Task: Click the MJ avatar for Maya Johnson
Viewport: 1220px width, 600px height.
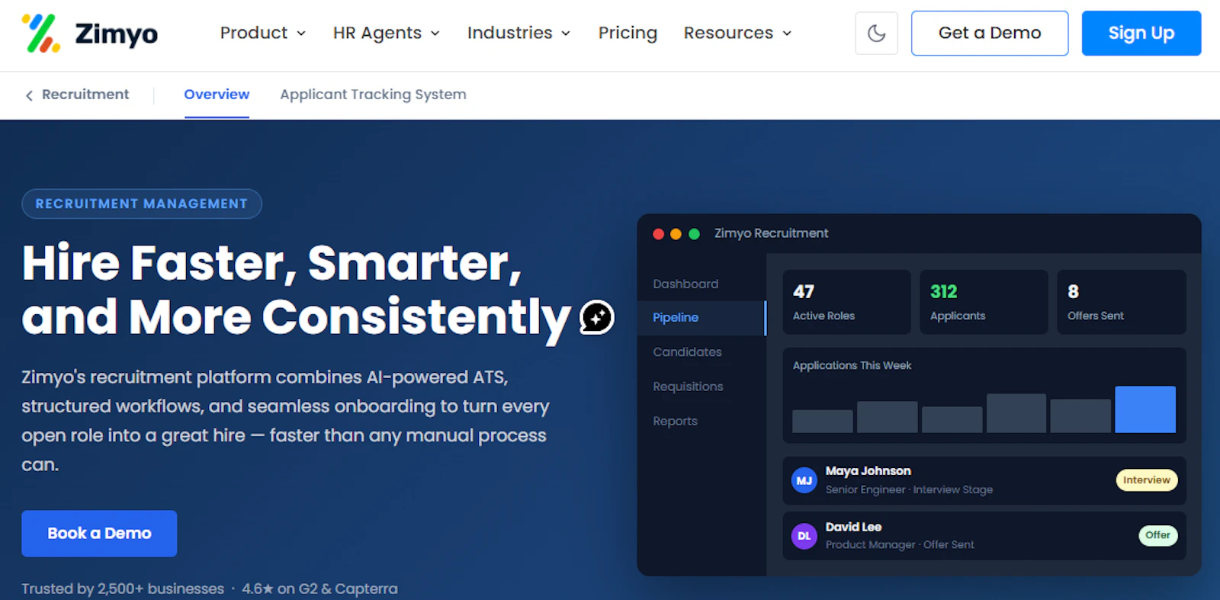Action: (804, 480)
